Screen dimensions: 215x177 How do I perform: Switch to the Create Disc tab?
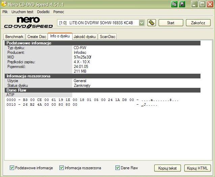click(x=37, y=37)
